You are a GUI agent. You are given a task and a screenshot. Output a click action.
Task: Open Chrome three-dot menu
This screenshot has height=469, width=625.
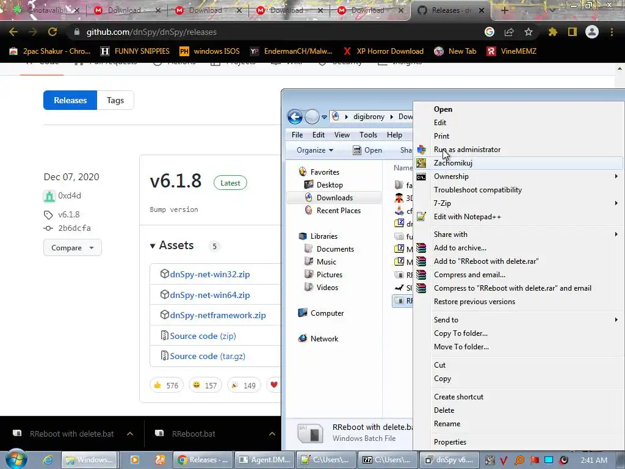612,32
